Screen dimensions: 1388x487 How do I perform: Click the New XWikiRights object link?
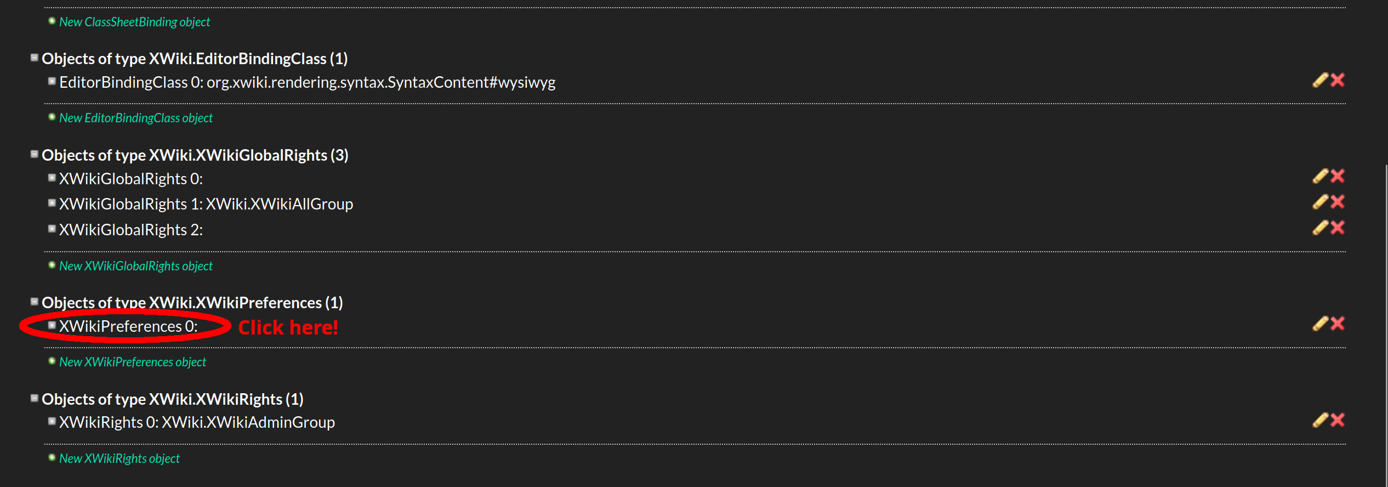(119, 458)
